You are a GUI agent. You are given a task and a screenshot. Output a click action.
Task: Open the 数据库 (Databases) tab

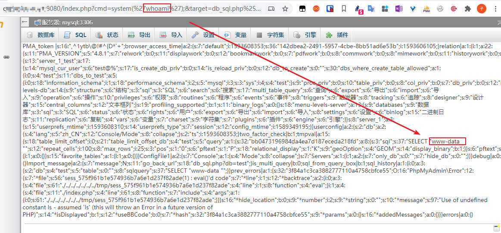coord(40,35)
